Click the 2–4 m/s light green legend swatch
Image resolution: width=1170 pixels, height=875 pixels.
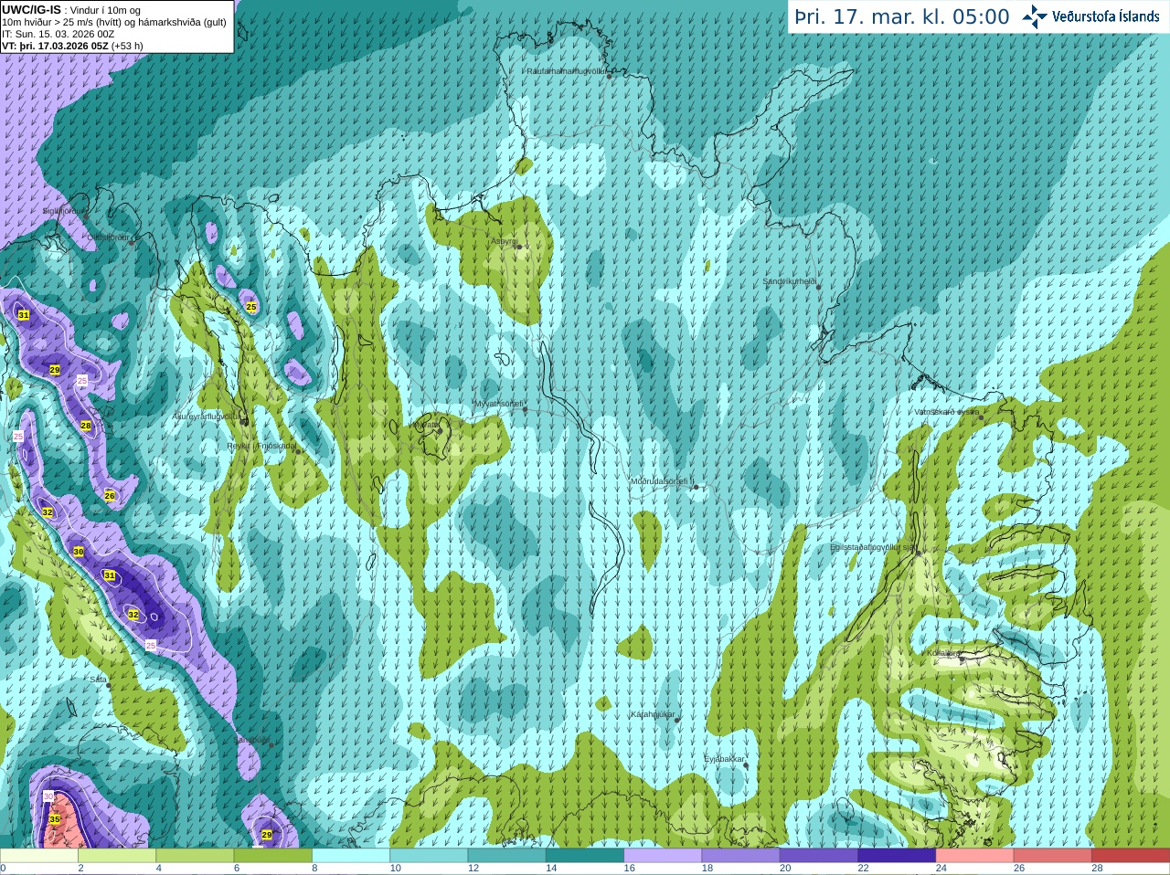click(117, 856)
